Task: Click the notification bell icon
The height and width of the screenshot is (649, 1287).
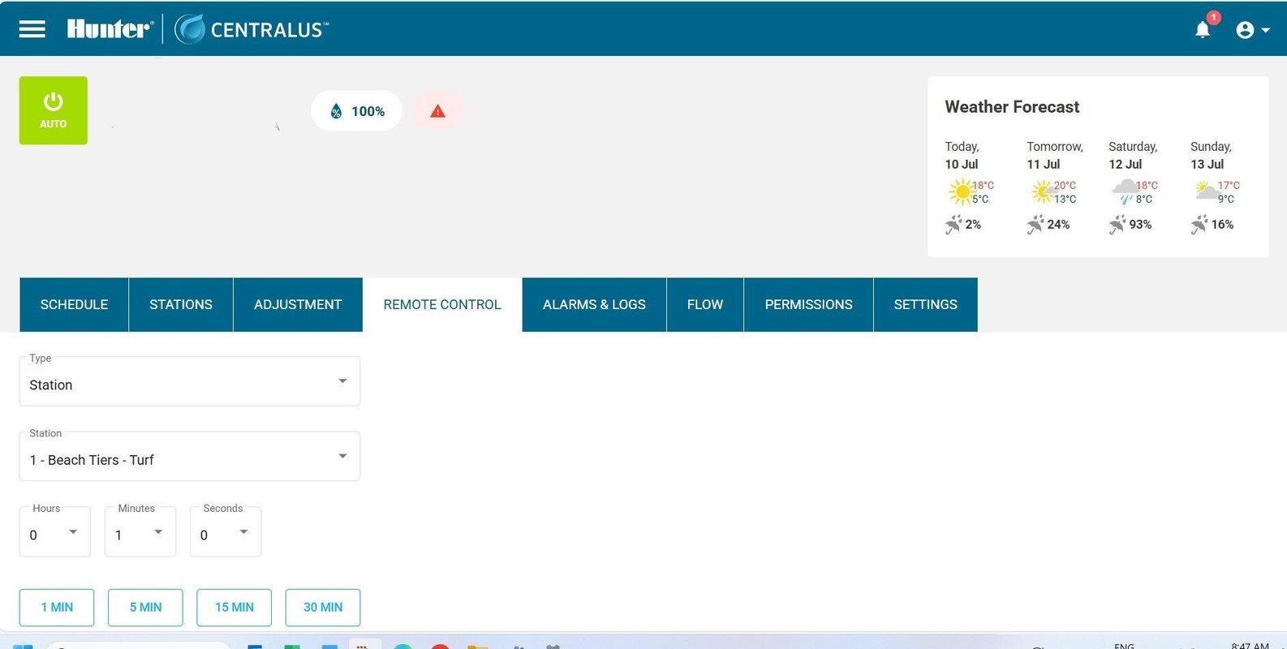Action: 1203,30
